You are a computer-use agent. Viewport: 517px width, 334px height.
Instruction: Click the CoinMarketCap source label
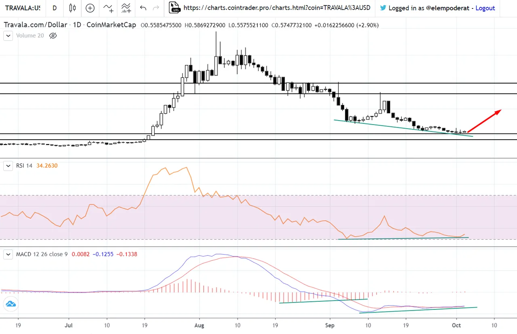[x=111, y=25]
